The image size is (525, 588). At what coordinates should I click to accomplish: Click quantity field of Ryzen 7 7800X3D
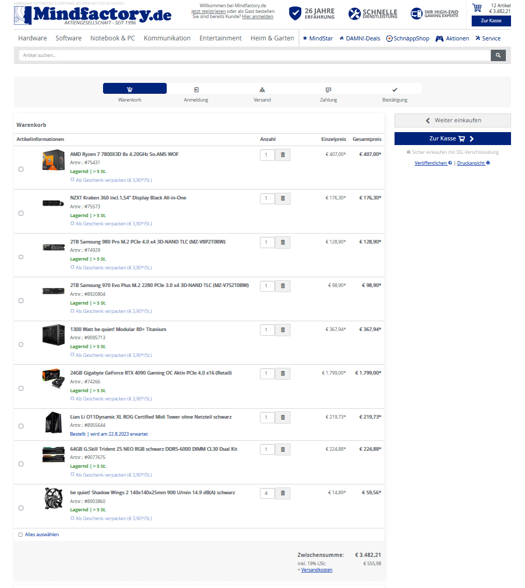click(267, 154)
